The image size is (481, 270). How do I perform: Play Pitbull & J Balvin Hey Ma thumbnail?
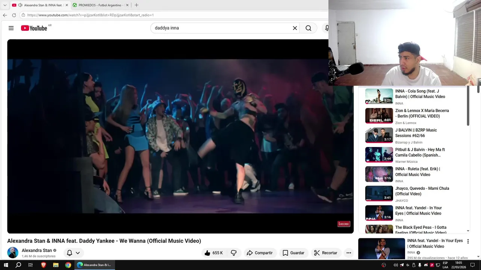coord(379,155)
